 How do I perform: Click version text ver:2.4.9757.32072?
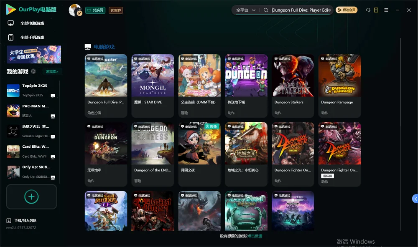click(21, 227)
